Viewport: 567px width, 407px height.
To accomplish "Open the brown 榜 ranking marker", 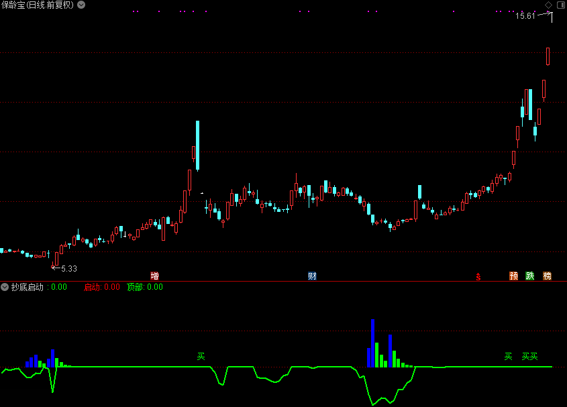I will [x=547, y=276].
